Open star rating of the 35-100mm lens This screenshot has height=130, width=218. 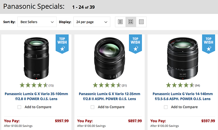tap(34, 85)
